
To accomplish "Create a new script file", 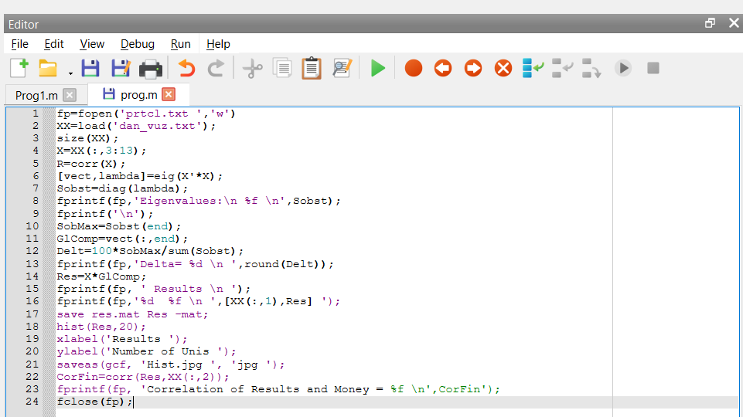I will 19,68.
